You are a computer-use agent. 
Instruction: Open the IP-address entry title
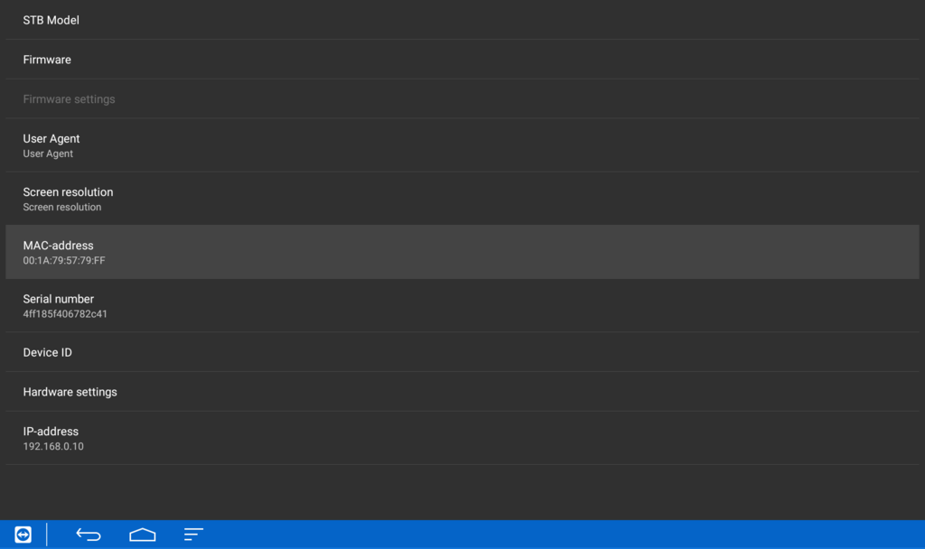(x=51, y=432)
